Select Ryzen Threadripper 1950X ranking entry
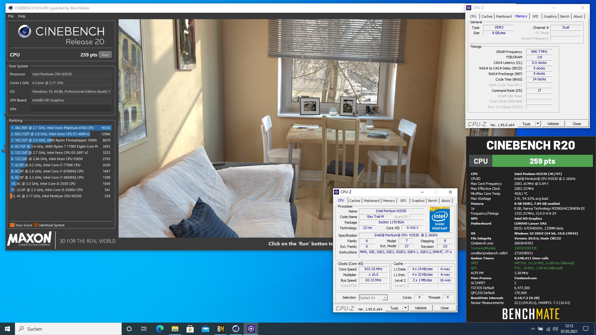The image size is (596, 335). pyautogui.click(x=61, y=140)
